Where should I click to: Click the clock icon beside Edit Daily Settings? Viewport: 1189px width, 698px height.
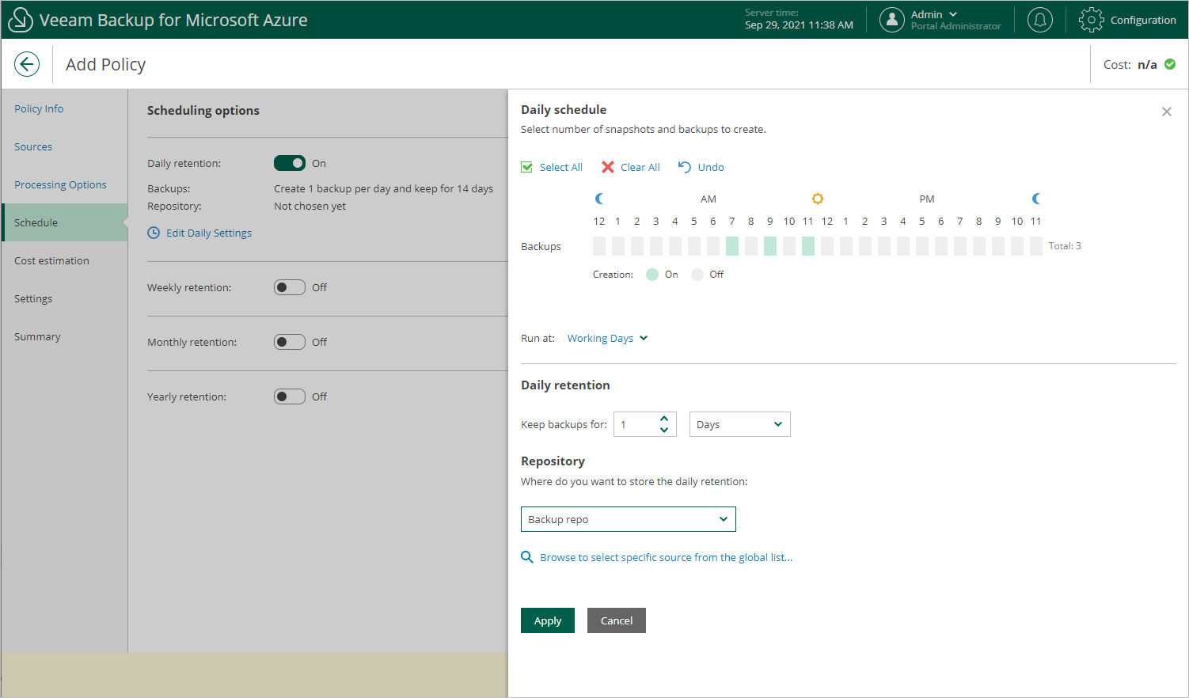click(x=154, y=233)
